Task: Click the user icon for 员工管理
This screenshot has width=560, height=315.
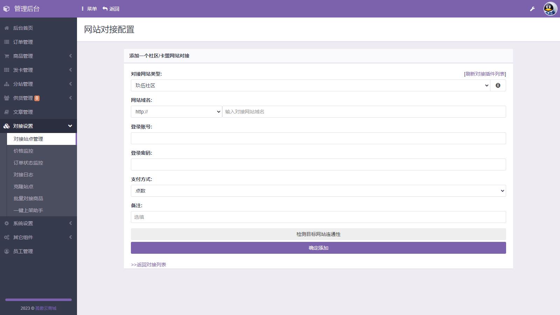Action: coord(7,251)
